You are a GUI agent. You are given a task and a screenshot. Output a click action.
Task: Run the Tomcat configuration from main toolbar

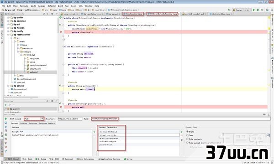[x=254, y=10]
